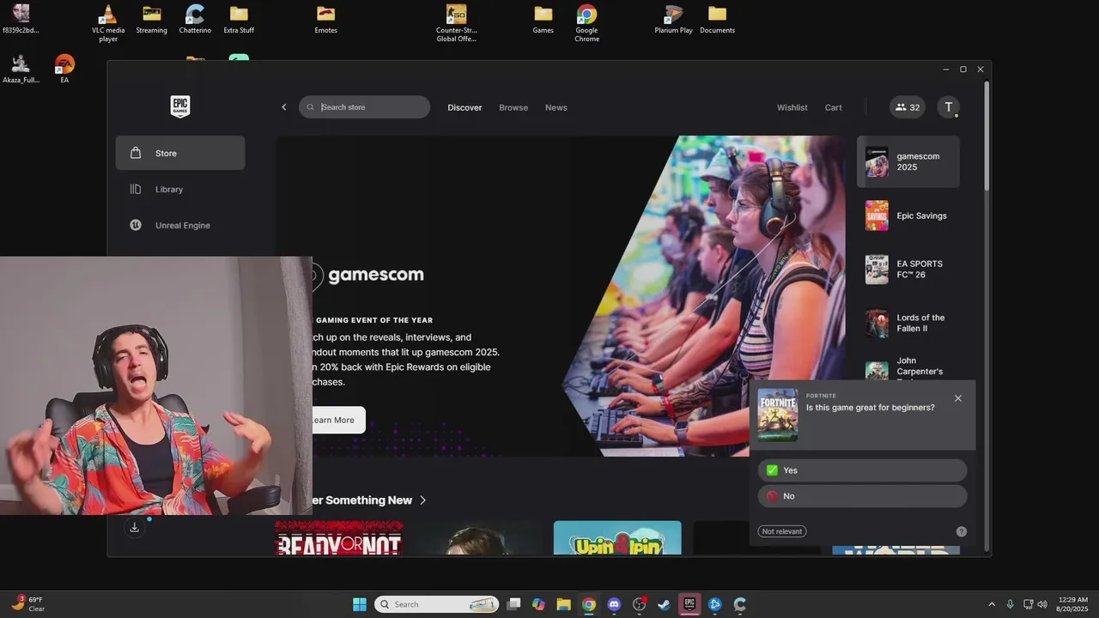This screenshot has width=1099, height=618.
Task: Open the Store section in sidebar
Action: tap(180, 153)
